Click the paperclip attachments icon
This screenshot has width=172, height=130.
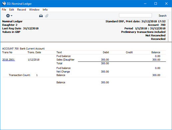47,16
